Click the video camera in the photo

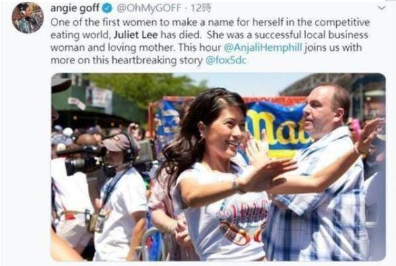click(82, 160)
